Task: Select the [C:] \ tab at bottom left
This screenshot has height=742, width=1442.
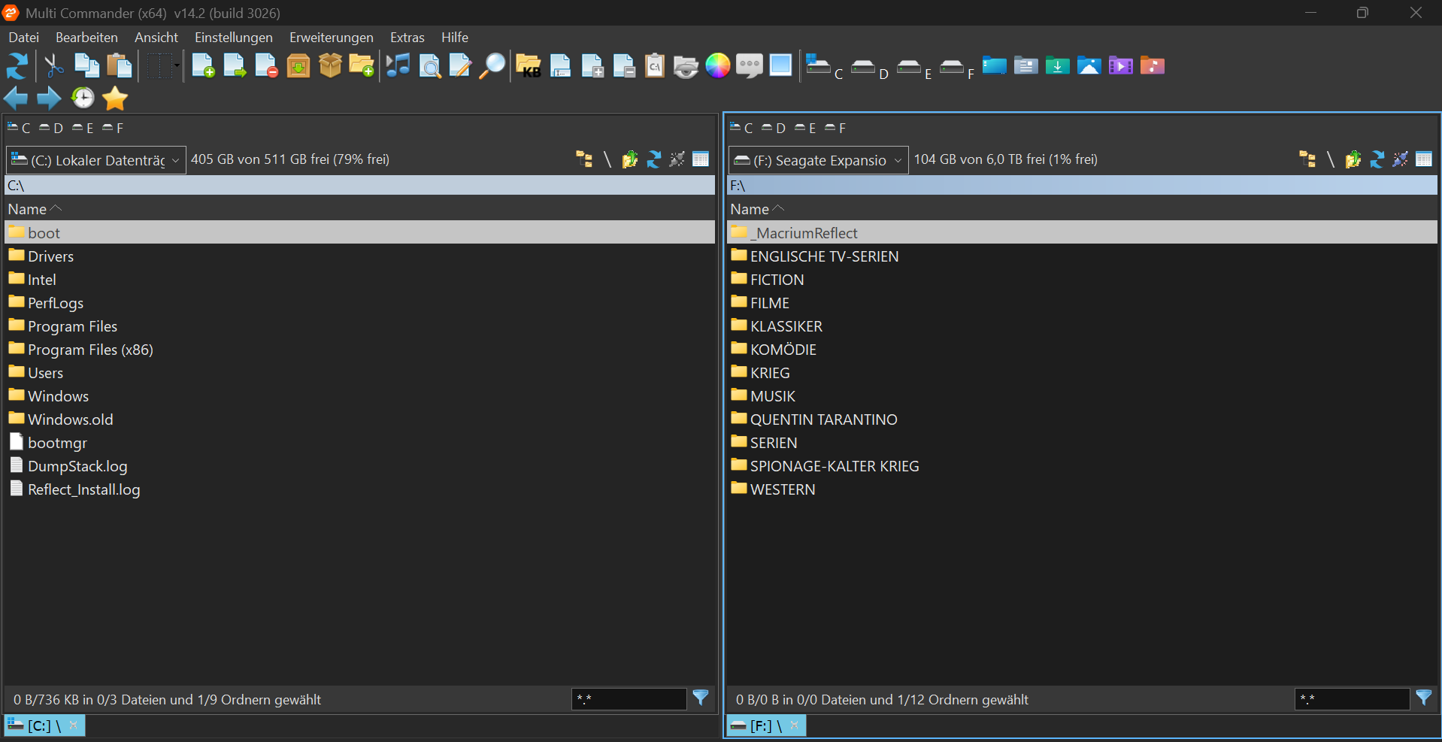Action: [44, 725]
